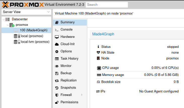The image size is (184, 108).
Task: Expand the Firewall submenu arrow
Action: (x=82, y=95)
